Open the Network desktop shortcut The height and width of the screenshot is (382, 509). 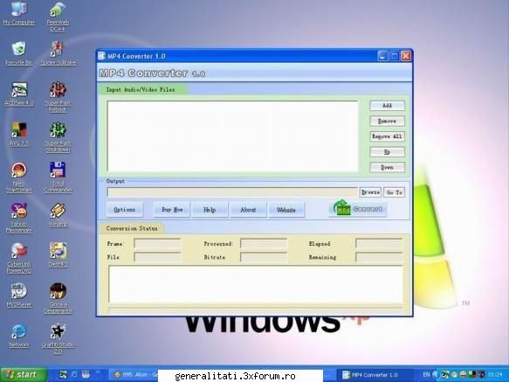(x=19, y=336)
